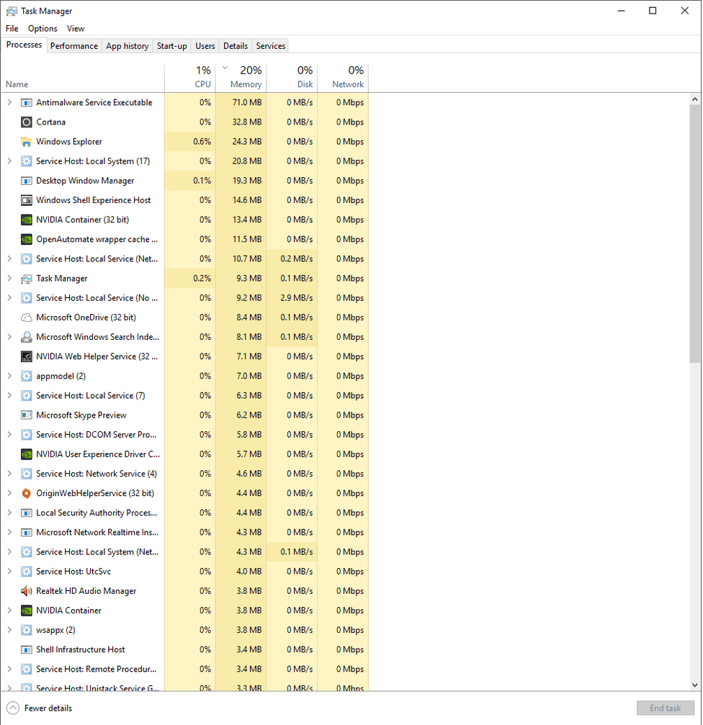The image size is (703, 725).
Task: Click the Microsoft Windows Search Indexer icon
Action: (27, 337)
